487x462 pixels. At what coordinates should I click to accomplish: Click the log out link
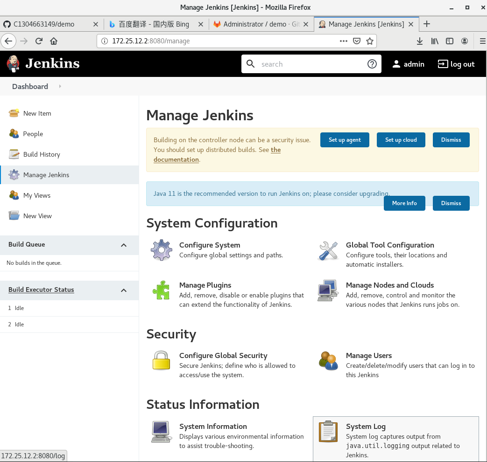(456, 64)
